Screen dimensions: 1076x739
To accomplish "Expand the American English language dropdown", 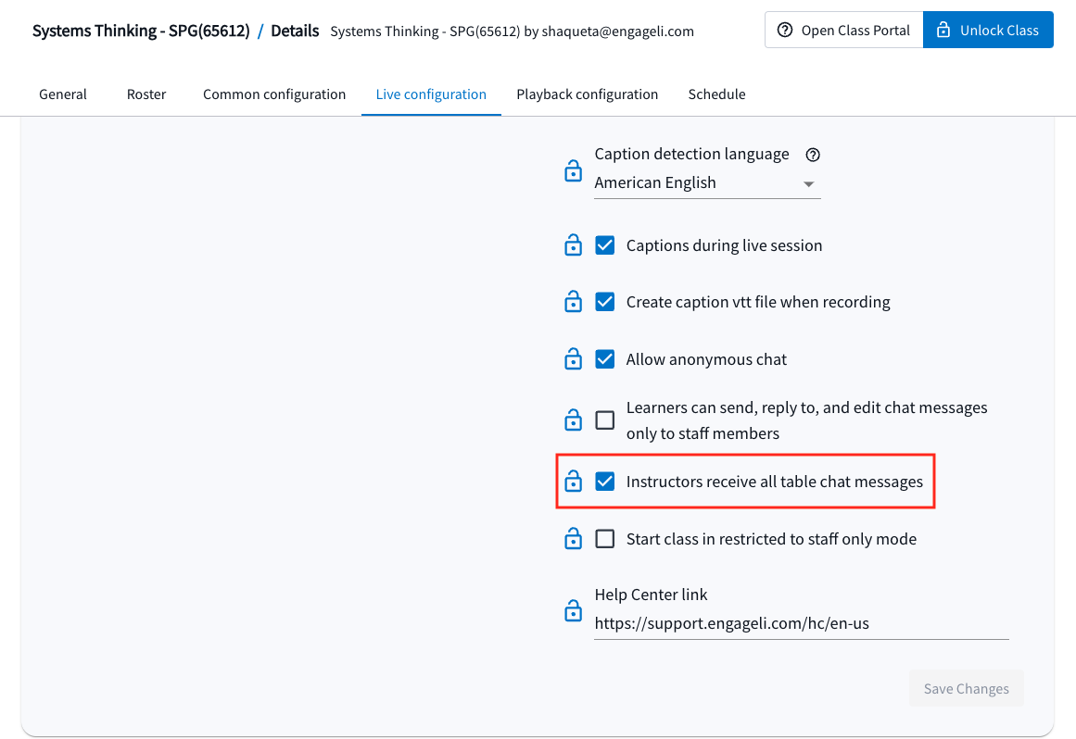I will [x=707, y=183].
